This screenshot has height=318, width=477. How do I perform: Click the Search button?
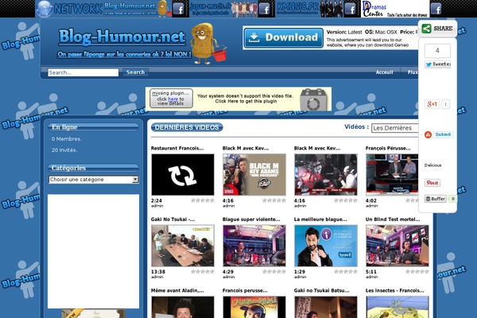point(136,72)
